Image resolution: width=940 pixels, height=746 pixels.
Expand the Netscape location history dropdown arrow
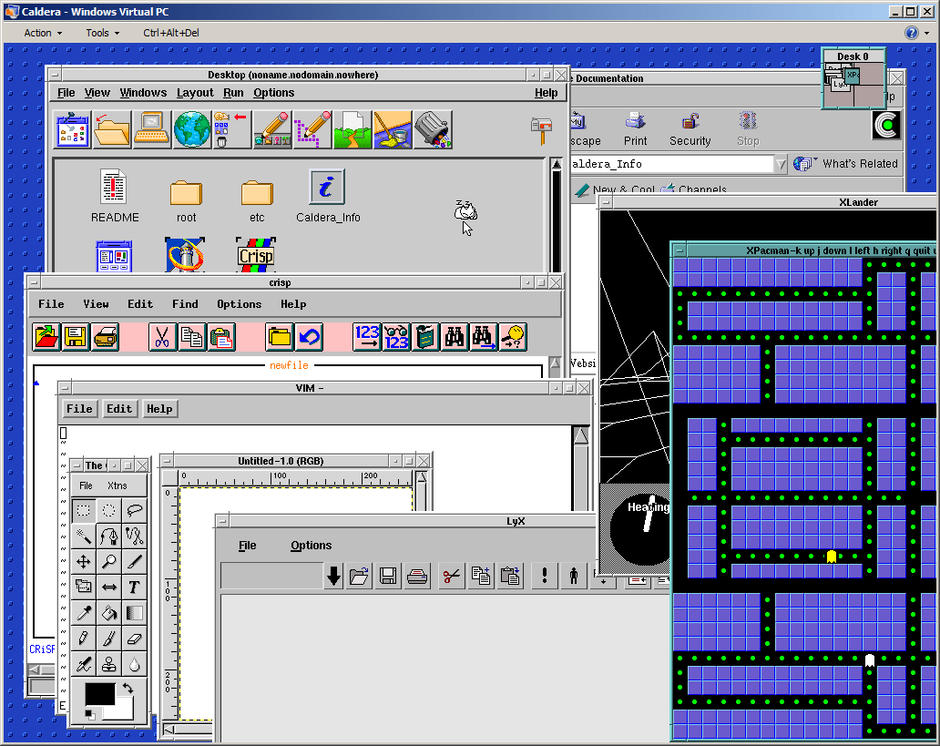tap(780, 164)
